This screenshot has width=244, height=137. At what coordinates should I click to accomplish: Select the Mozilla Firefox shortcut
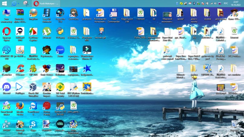point(20,106)
